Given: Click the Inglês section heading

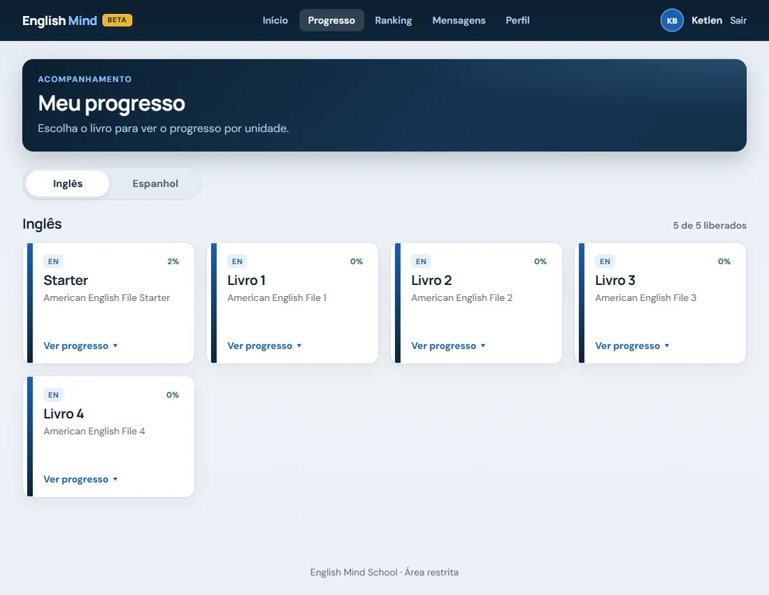Looking at the screenshot, I should (x=42, y=224).
